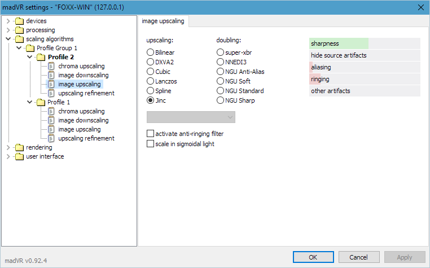Expand the devices tree node
This screenshot has width=430, height=268.
coord(8,21)
